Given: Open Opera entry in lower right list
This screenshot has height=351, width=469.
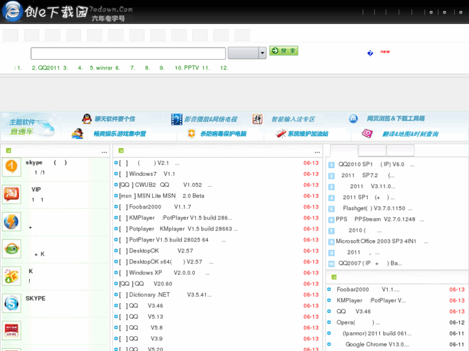Looking at the screenshot, I should point(358,323).
